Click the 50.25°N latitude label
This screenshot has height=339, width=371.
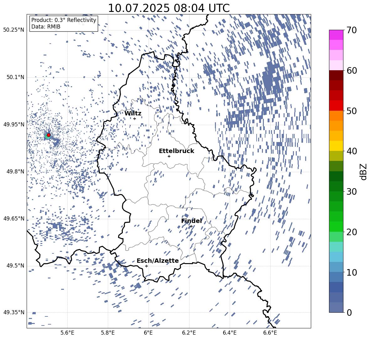(14, 30)
